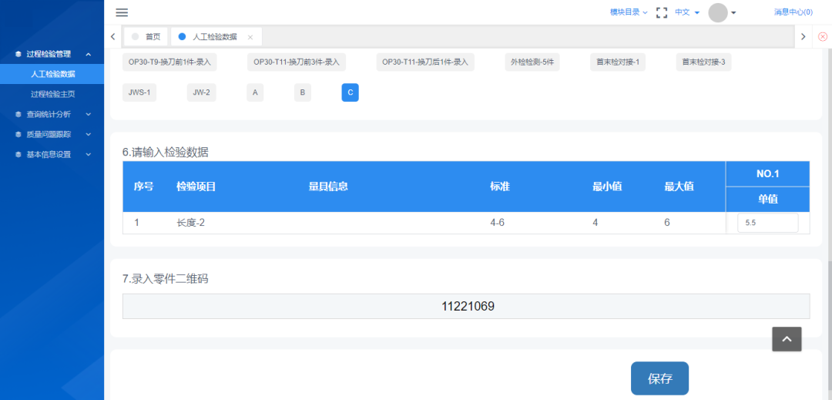Screen dimensions: 832x400
Task: Select the JW-2 option
Action: (201, 92)
